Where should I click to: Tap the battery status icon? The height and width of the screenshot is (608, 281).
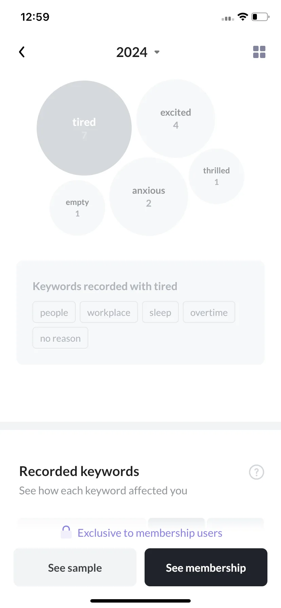click(260, 17)
